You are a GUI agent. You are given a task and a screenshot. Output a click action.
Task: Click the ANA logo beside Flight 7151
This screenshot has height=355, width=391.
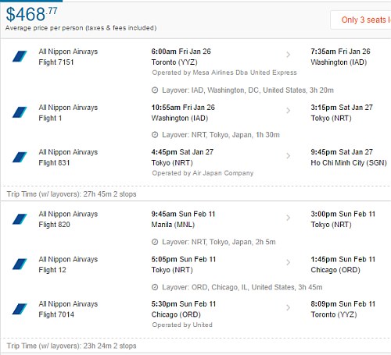(20, 56)
